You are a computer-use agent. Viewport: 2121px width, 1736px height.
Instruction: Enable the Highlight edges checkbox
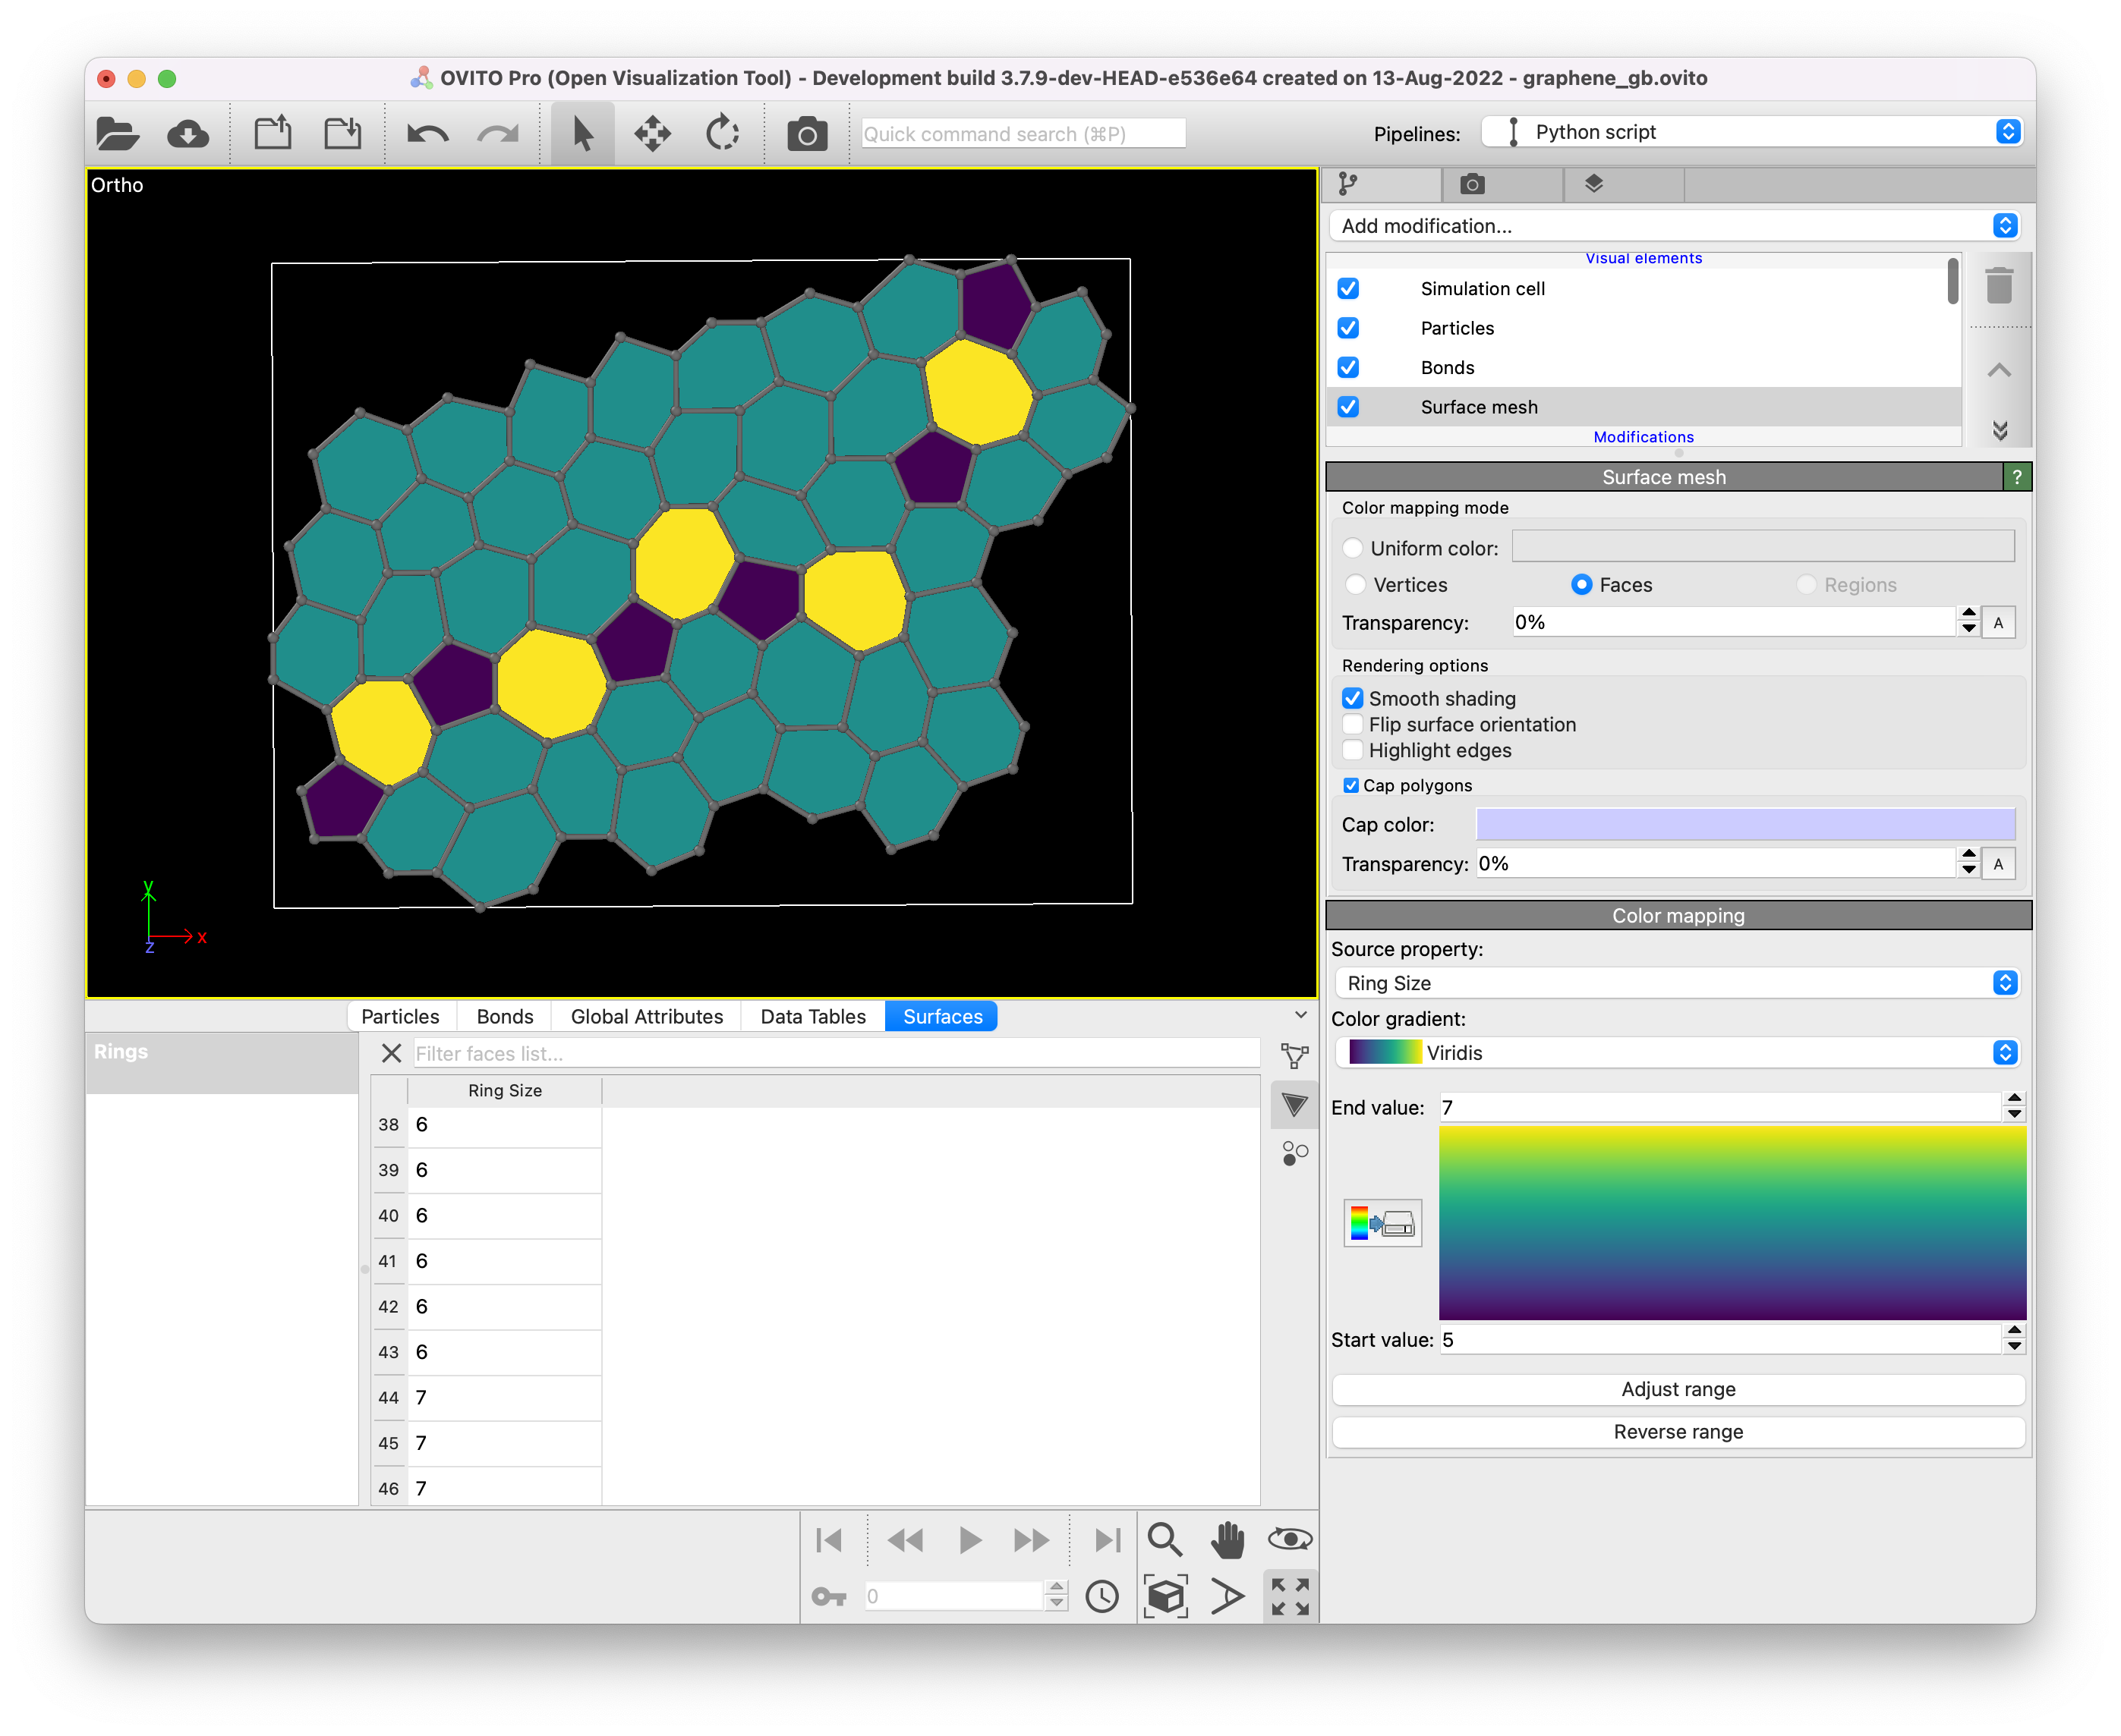[x=1353, y=750]
